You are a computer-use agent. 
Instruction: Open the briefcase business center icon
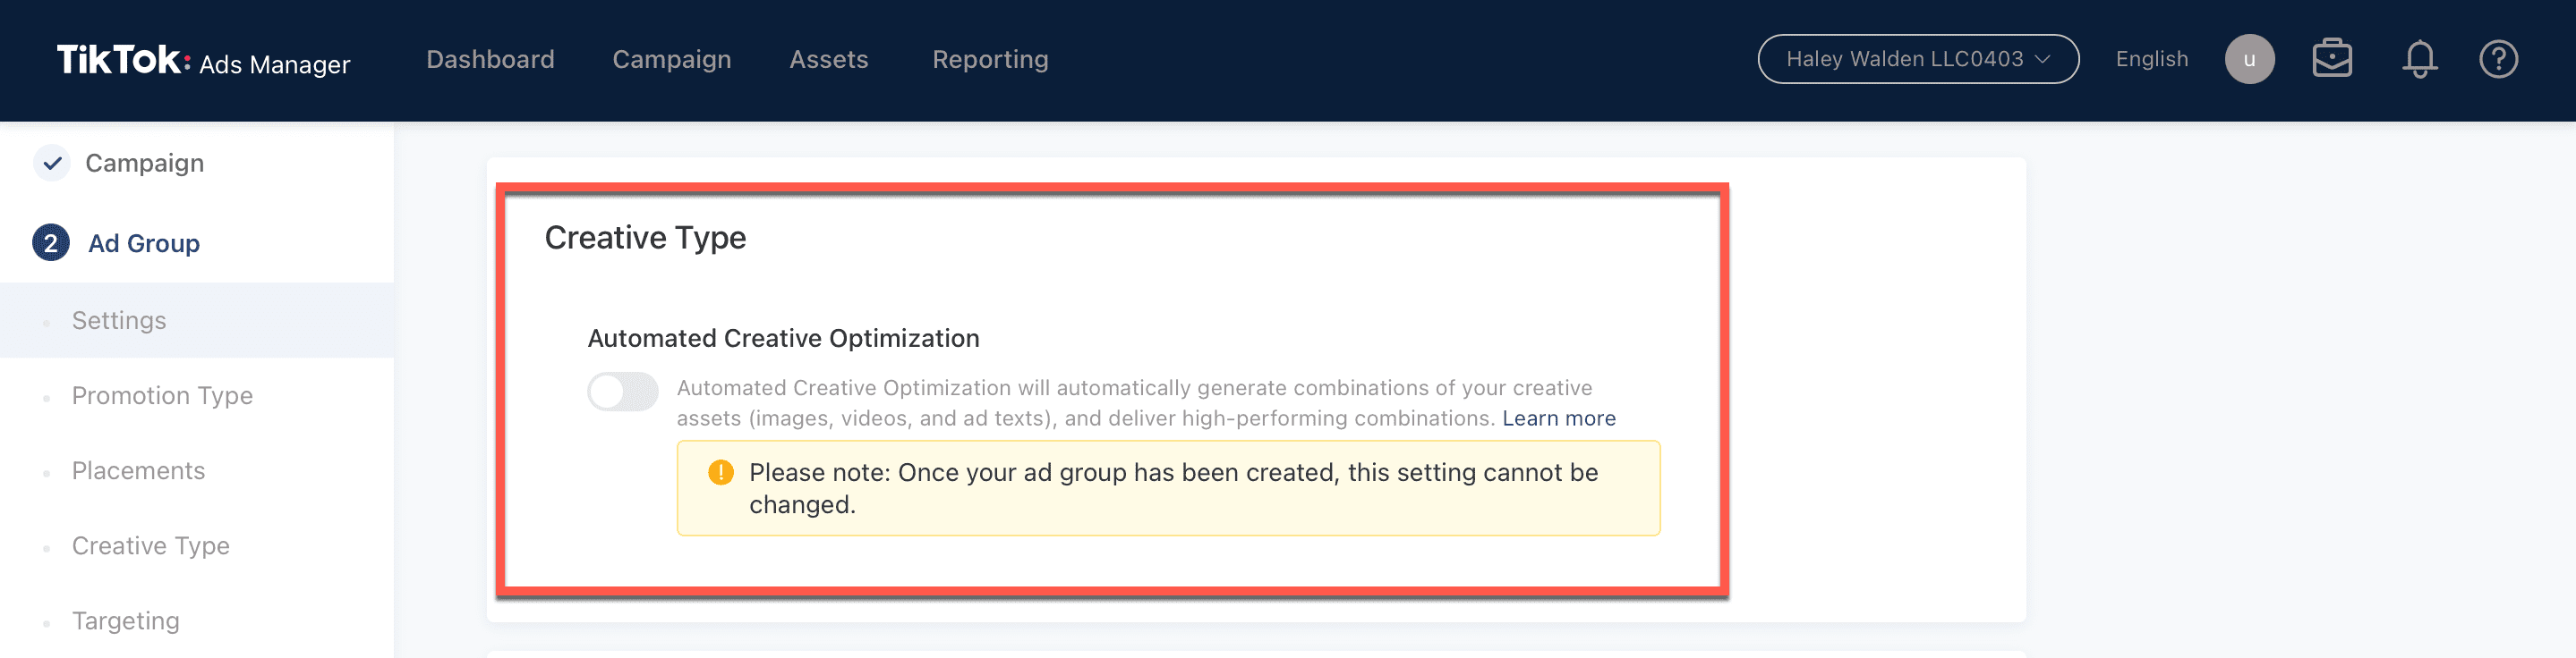tap(2331, 59)
